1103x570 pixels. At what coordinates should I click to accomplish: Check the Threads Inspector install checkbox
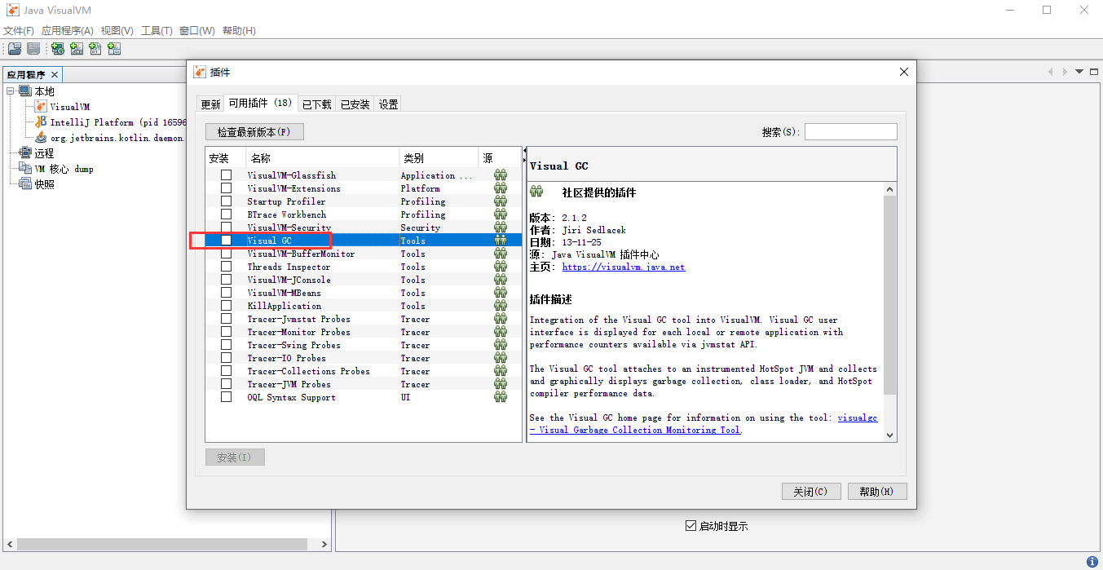click(226, 267)
